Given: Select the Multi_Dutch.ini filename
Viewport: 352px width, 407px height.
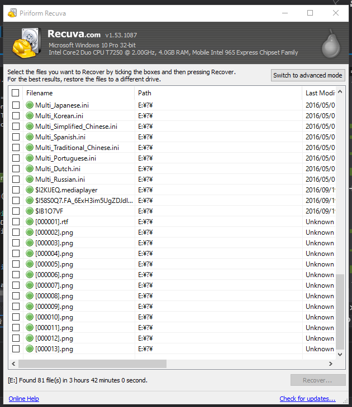Looking at the screenshot, I should [58, 169].
